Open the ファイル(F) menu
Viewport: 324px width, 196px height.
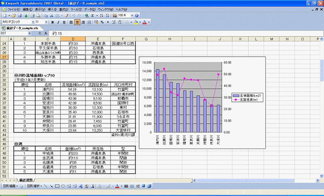tap(14, 9)
